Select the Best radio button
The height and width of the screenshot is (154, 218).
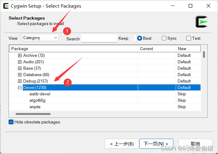(x=140, y=38)
